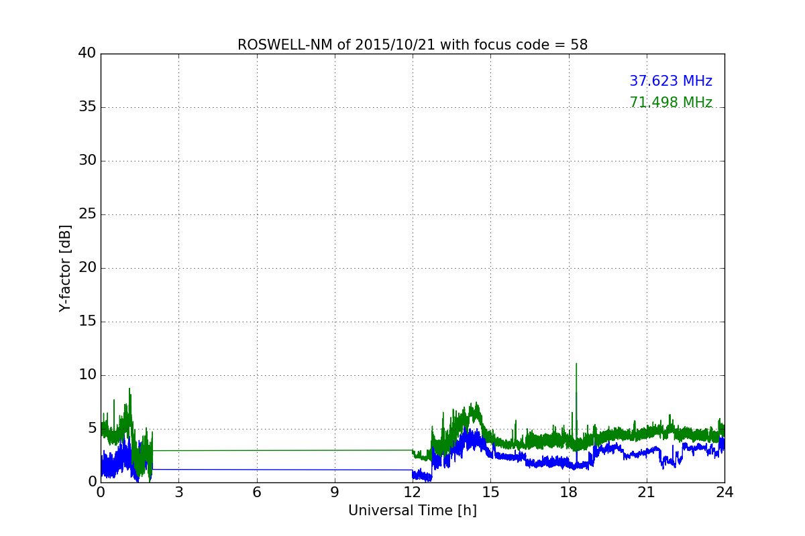Screen dimensions: 805x536
Task: Select the blue '37.623 MHz' legend label
Action: click(671, 81)
